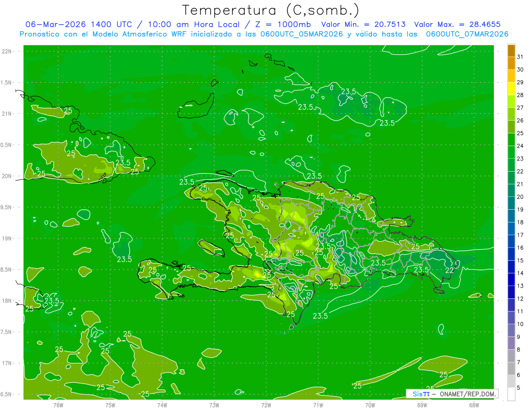The width and height of the screenshot is (532, 411).
Task: Select the "Valor Max. = 28.4655" text
Action: [x=458, y=24]
